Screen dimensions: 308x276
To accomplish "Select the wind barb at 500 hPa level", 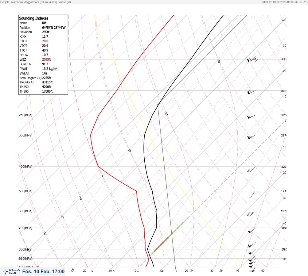I will (x=251, y=194).
